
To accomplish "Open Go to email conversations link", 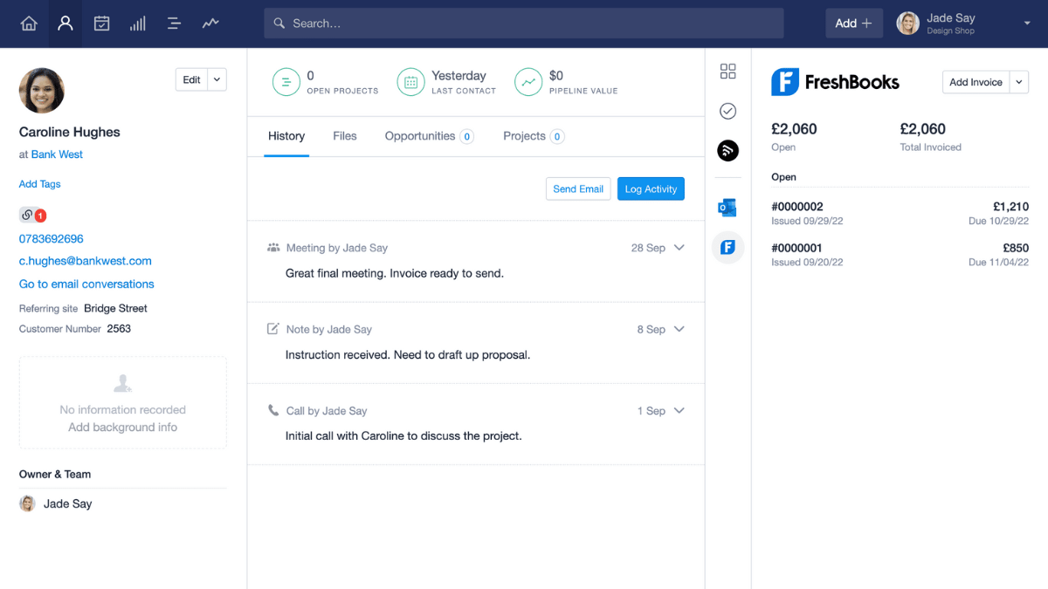I will pos(86,284).
